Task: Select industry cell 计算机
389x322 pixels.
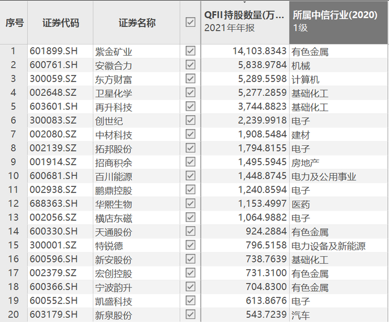Action: coord(306,80)
